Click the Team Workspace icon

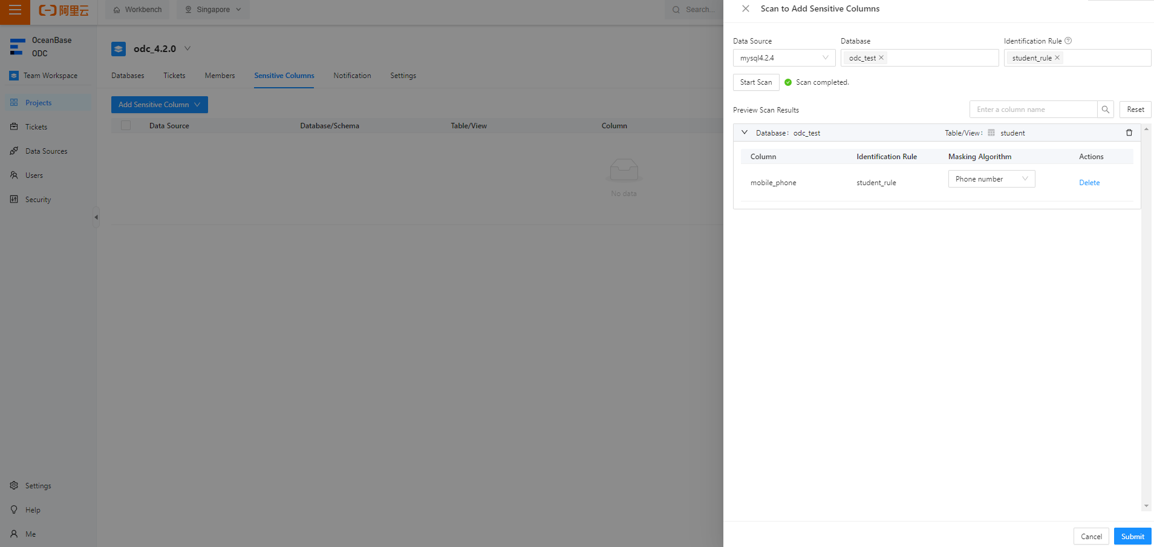(x=14, y=76)
